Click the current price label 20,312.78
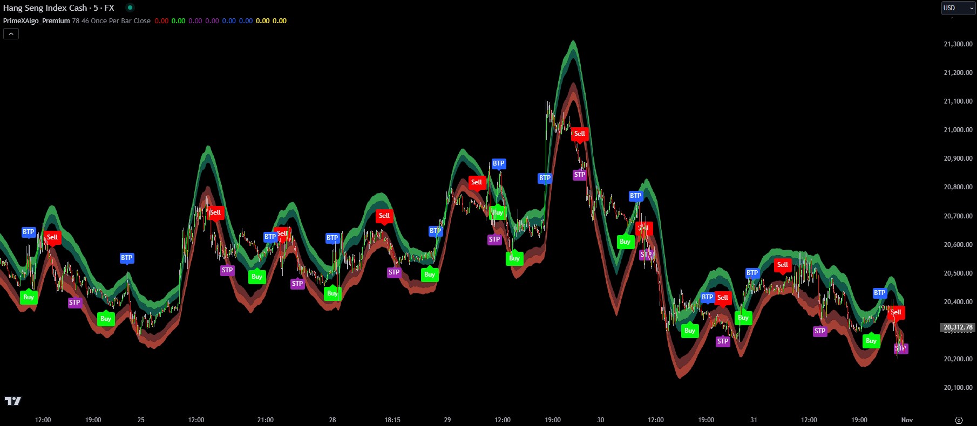This screenshot has height=426, width=977. (958, 327)
